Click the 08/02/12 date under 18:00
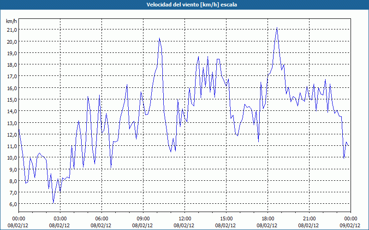The width and height of the screenshot is (369, 230). pyautogui.click(x=267, y=225)
